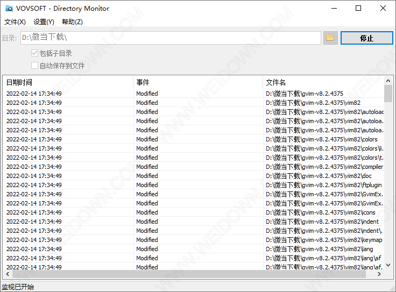Click the vertical scrollbar up arrow

pos(388,81)
